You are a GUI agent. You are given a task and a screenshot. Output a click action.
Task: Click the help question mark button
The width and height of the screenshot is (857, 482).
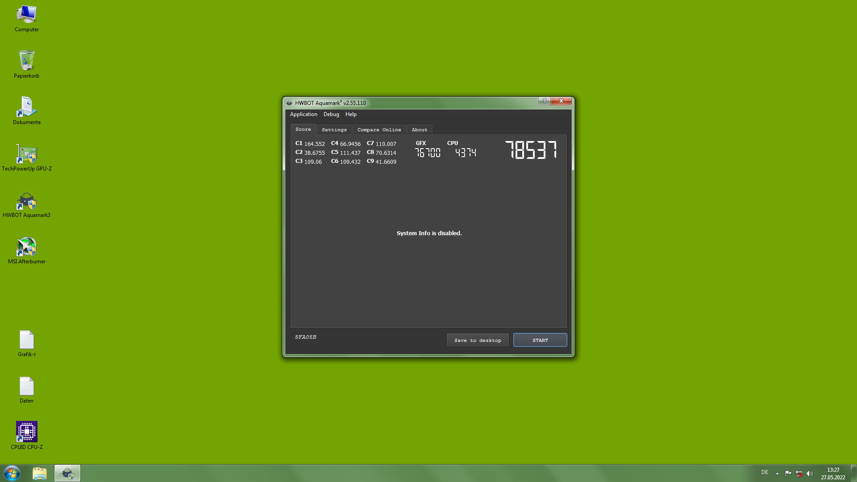click(x=544, y=101)
